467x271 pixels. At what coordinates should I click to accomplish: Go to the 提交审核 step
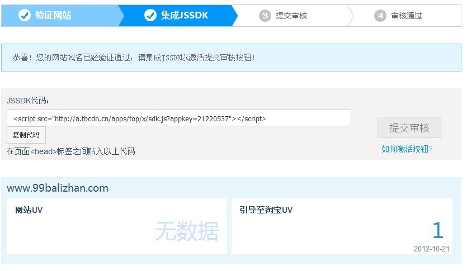[x=292, y=16]
